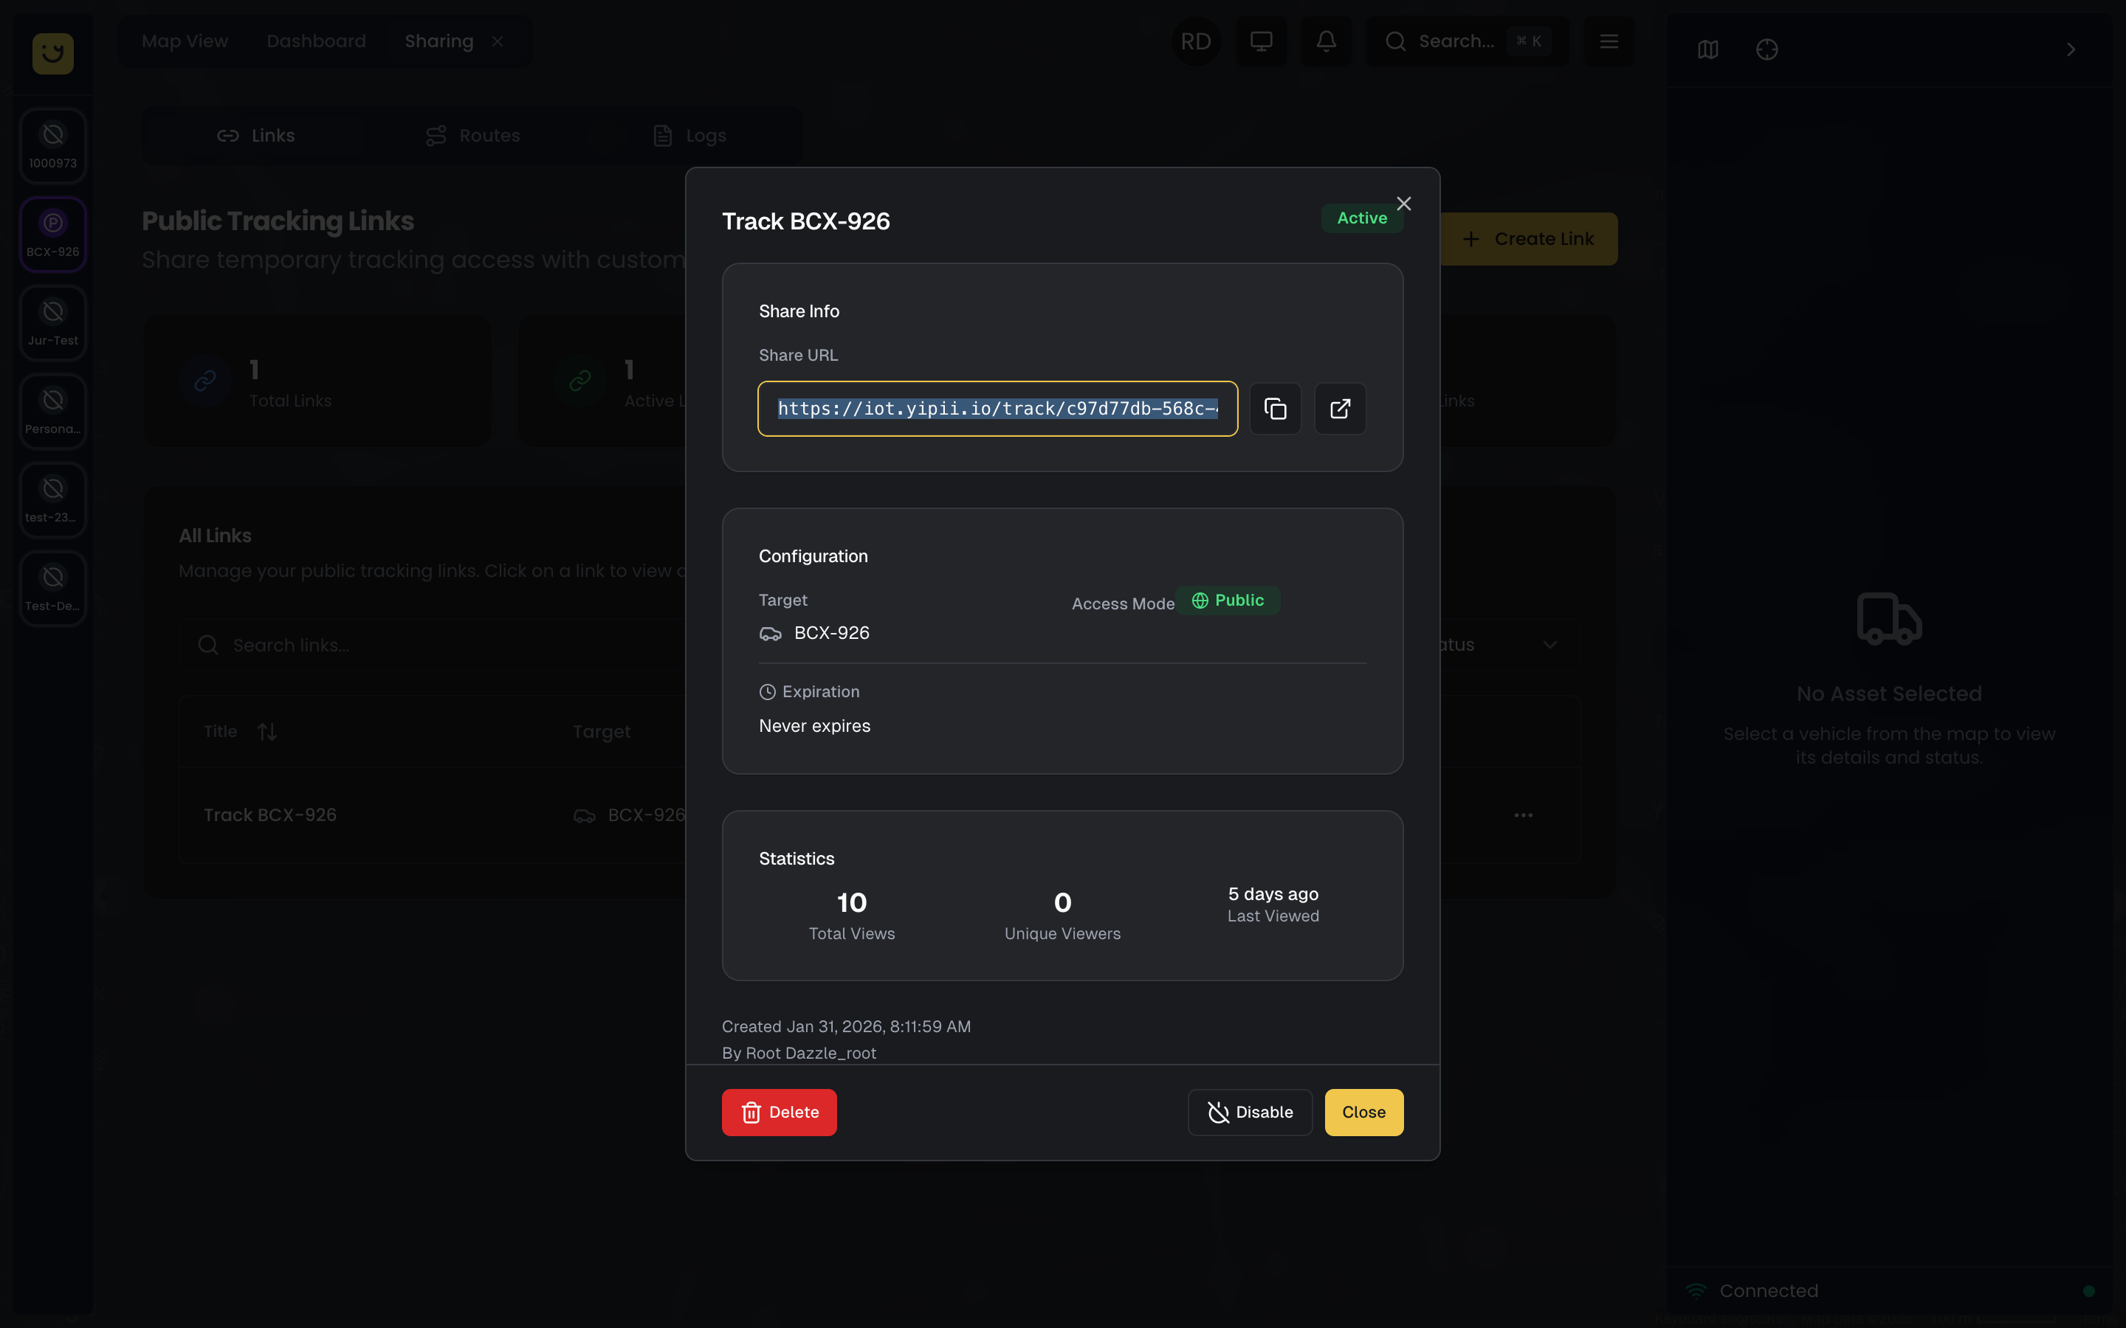Switch to Dashboard tab
Image resolution: width=2126 pixels, height=1328 pixels.
point(316,41)
